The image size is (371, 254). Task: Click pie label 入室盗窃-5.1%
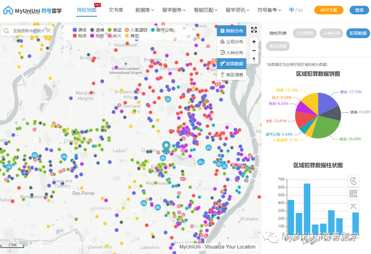click(285, 140)
